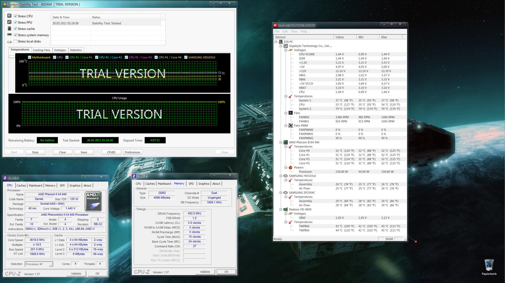505x283 pixels.
Task: Click the Save button in AIDA64
Action: click(84, 152)
